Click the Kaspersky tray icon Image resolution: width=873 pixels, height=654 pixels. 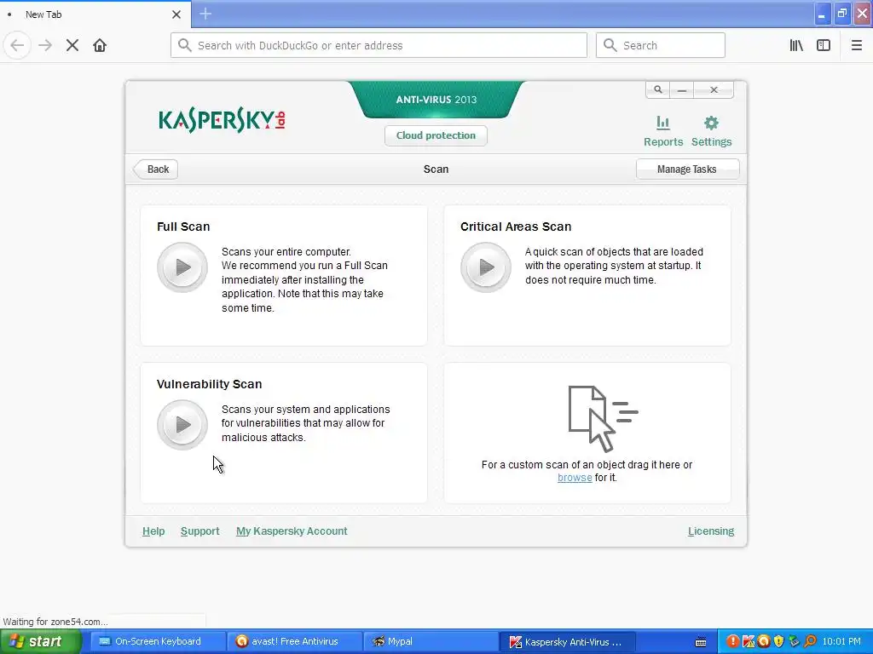749,642
